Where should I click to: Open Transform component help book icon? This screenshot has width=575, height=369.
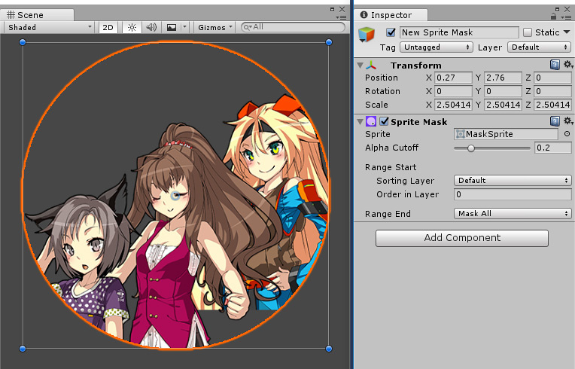click(555, 66)
